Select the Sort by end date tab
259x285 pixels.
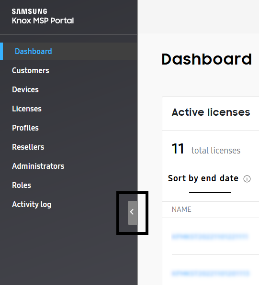tap(203, 178)
